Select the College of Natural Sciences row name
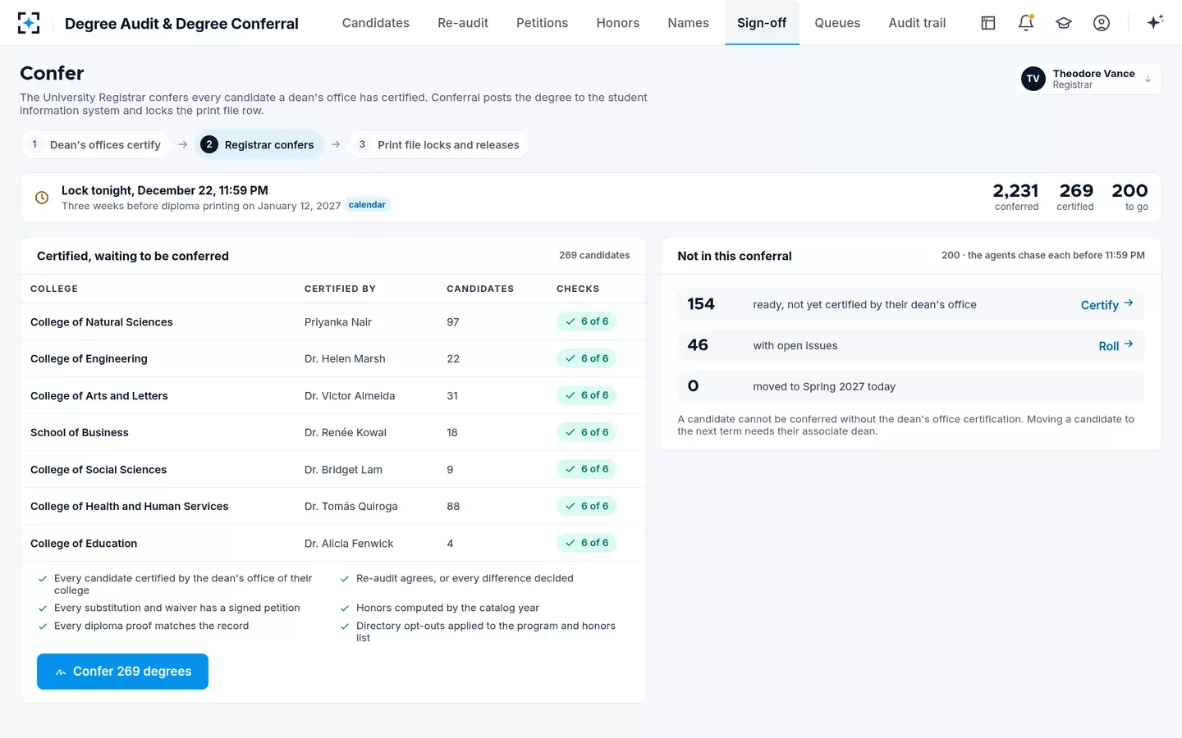 tap(102, 322)
